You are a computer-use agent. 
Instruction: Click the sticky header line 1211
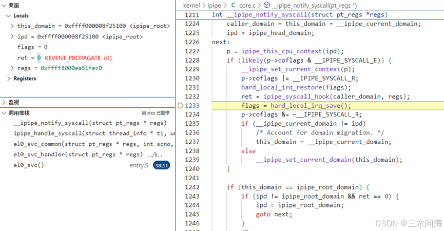(310, 15)
